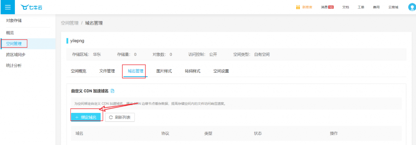Open 消息 notifications
This screenshot has height=145, width=416.
327,7
